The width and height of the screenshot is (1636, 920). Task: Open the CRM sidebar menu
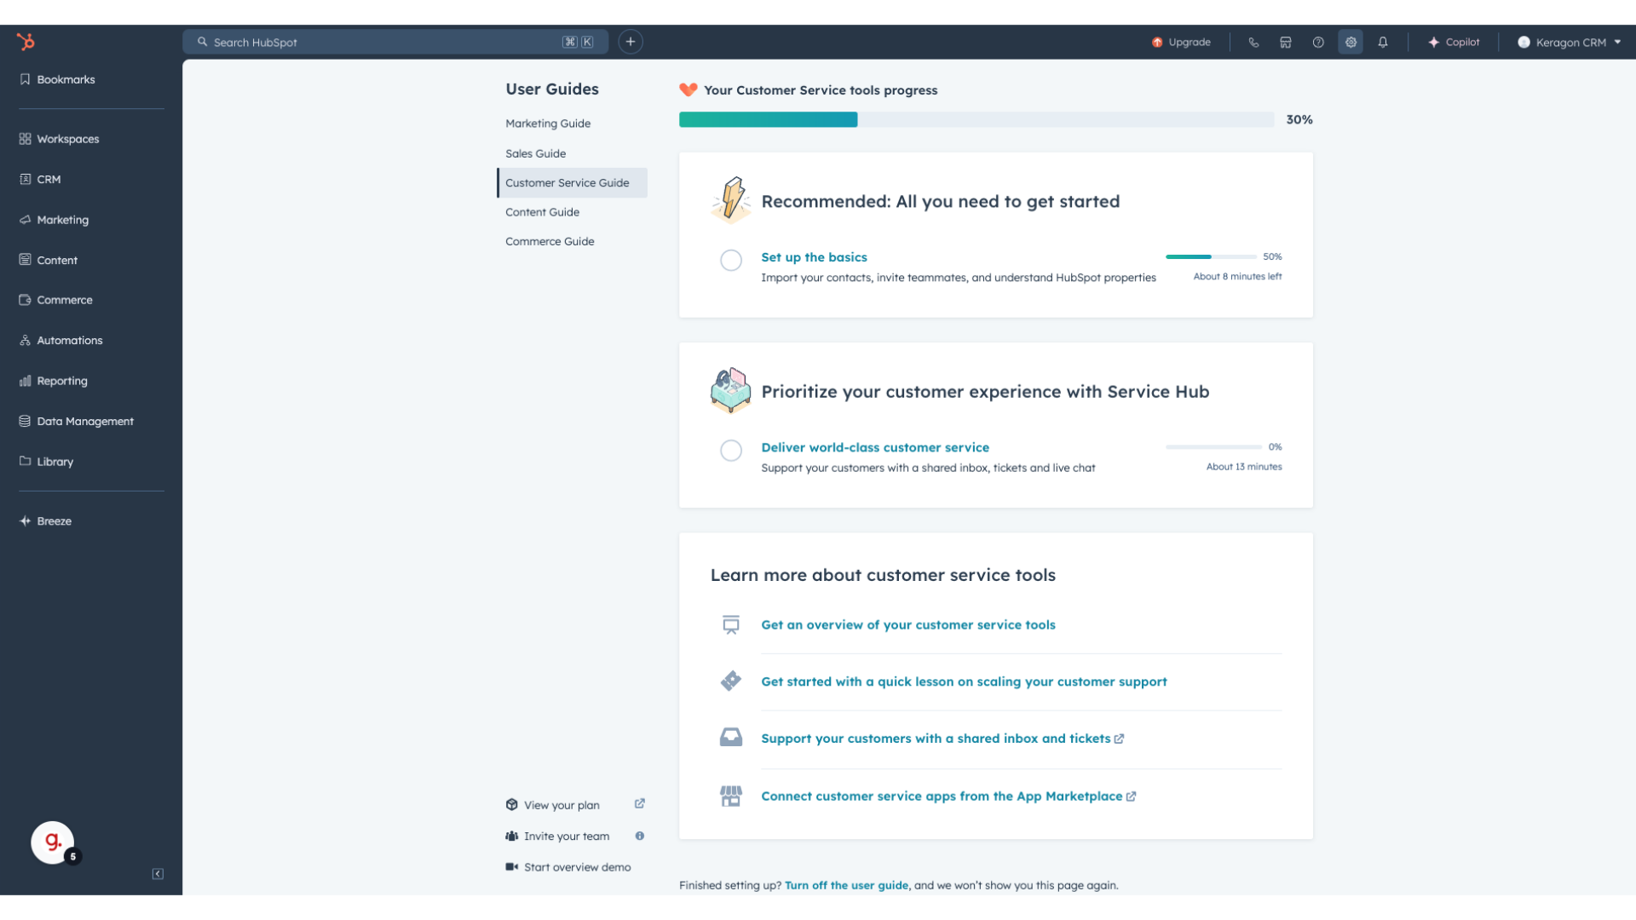pyautogui.click(x=40, y=179)
